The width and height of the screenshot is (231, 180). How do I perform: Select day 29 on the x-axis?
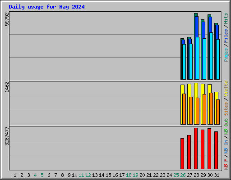coord(203,175)
